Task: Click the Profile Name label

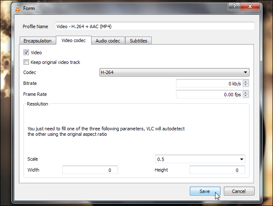Action: (x=35, y=26)
